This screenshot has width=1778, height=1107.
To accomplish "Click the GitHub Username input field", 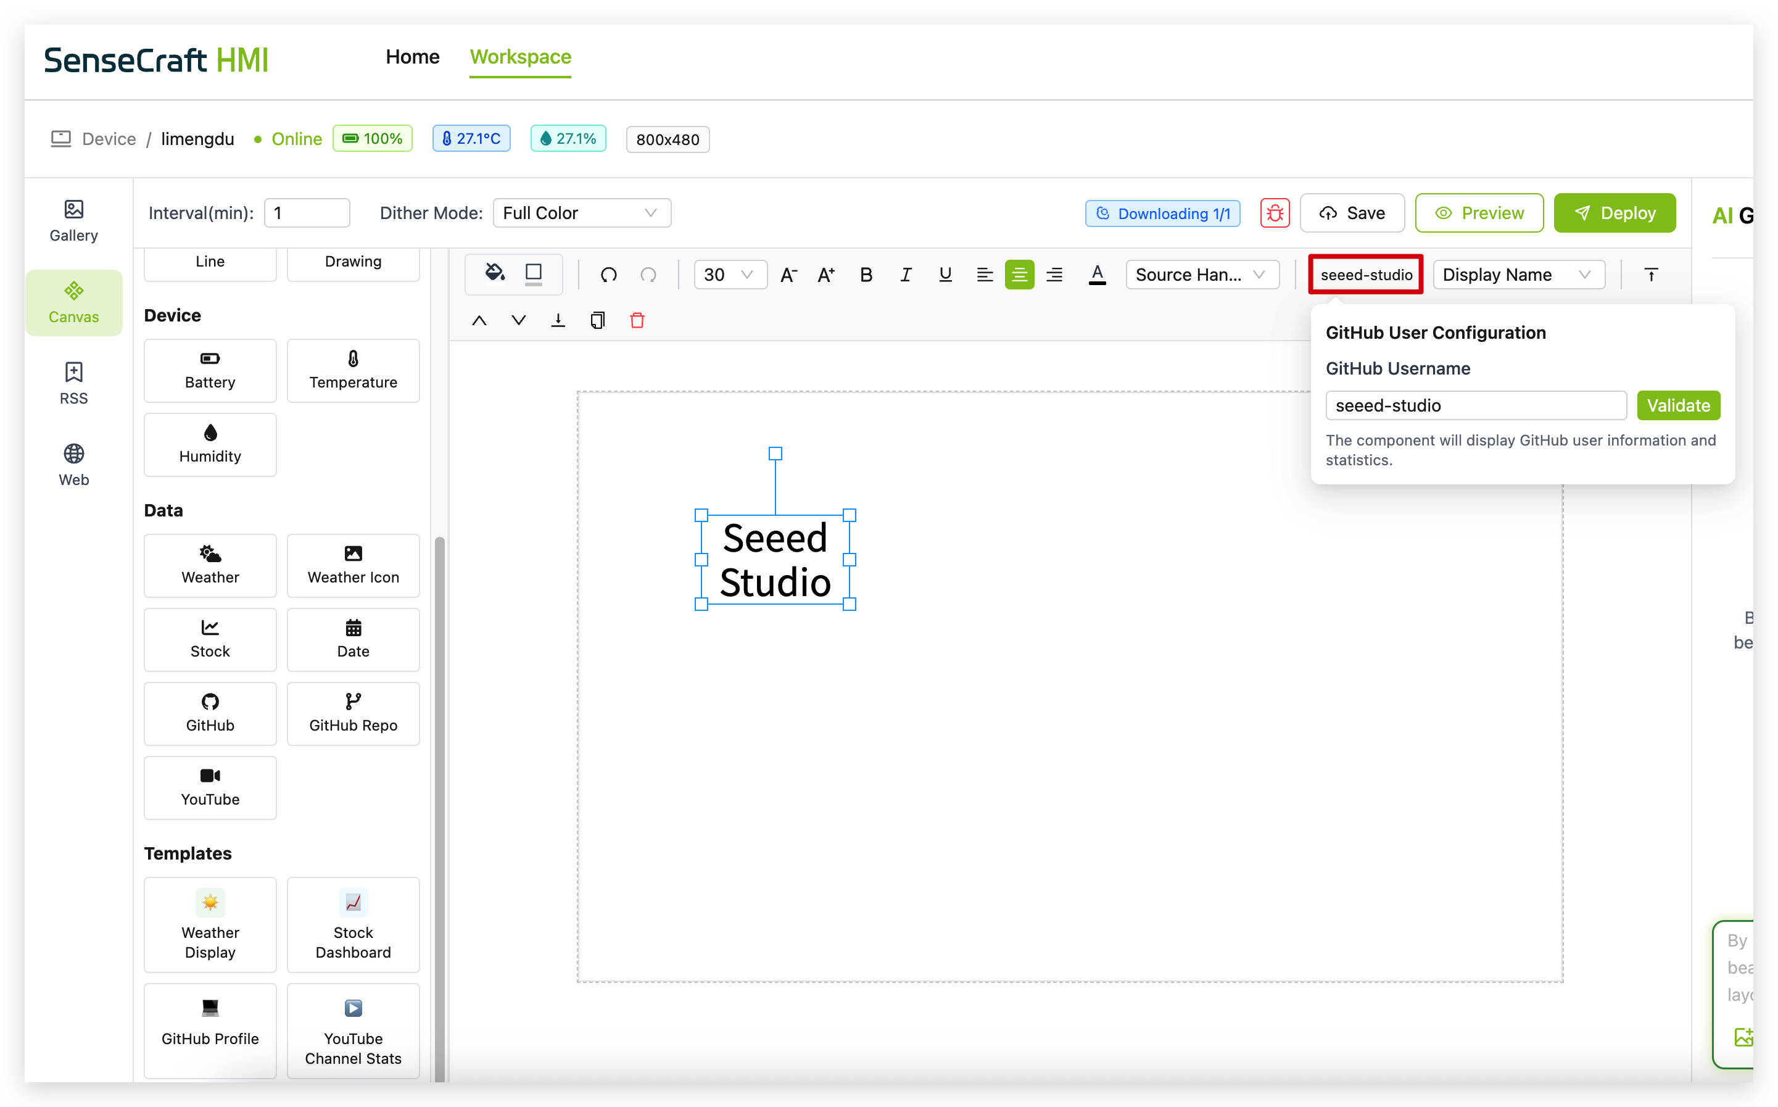I will [x=1476, y=405].
